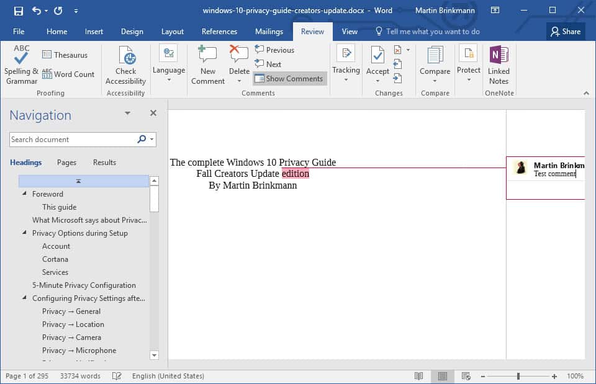Open Ribbon Display Options
Viewport: 596px width, 384px height.
495,11
